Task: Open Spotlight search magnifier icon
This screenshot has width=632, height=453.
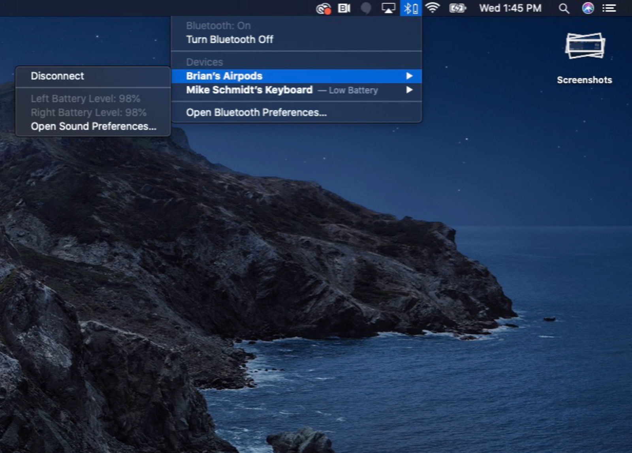Action: [564, 8]
